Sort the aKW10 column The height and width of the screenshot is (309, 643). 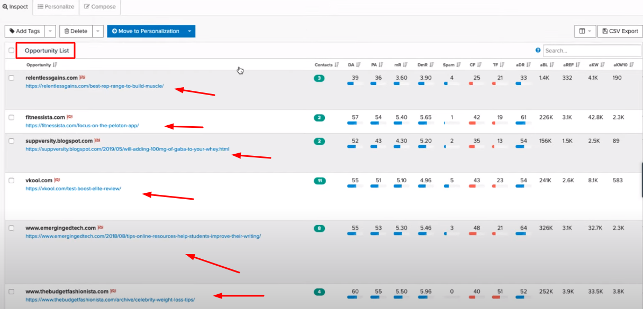coord(631,65)
